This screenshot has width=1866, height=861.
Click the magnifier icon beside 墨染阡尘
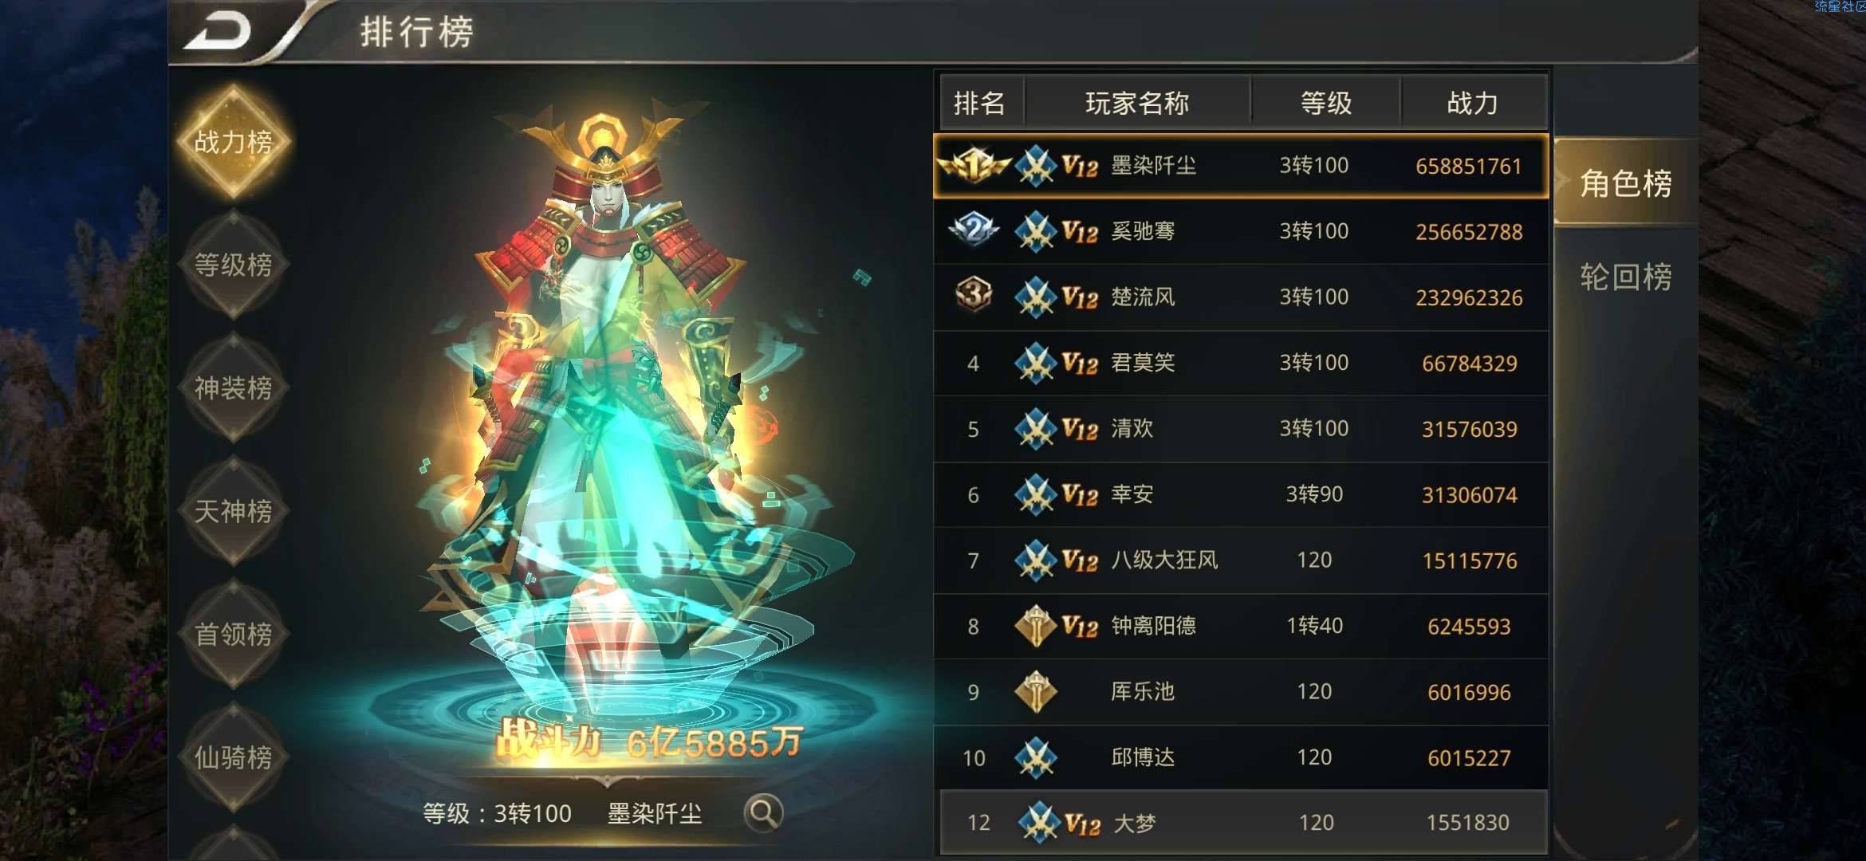(x=763, y=813)
